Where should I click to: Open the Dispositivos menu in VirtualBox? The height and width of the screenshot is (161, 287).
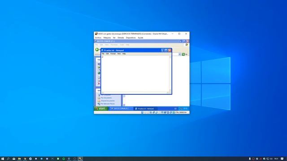[130, 38]
